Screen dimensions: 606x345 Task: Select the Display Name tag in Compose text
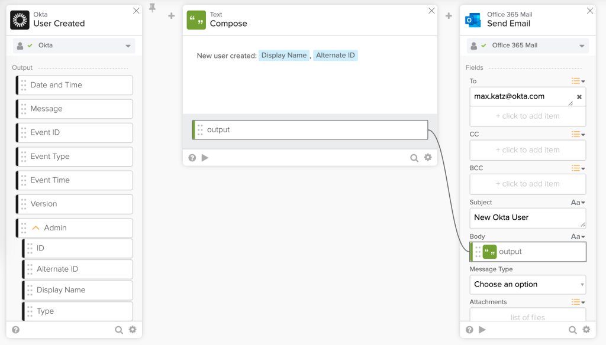point(284,56)
